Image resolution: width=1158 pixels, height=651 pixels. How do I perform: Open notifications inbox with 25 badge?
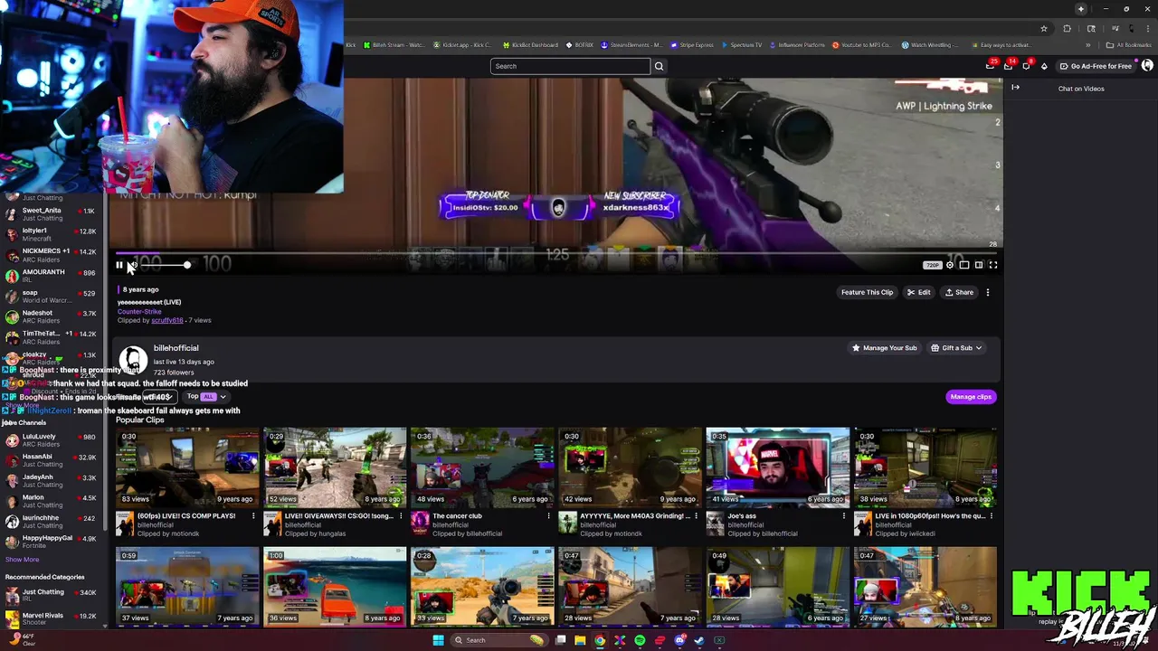(x=991, y=65)
